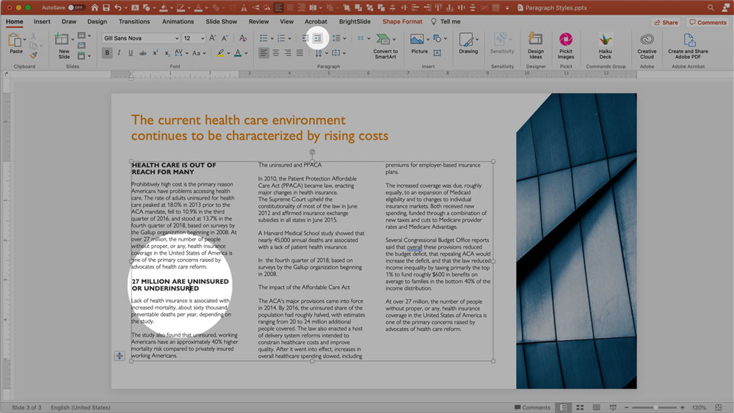Switch to the Shape Format tab
This screenshot has height=413, width=734.
coord(402,22)
